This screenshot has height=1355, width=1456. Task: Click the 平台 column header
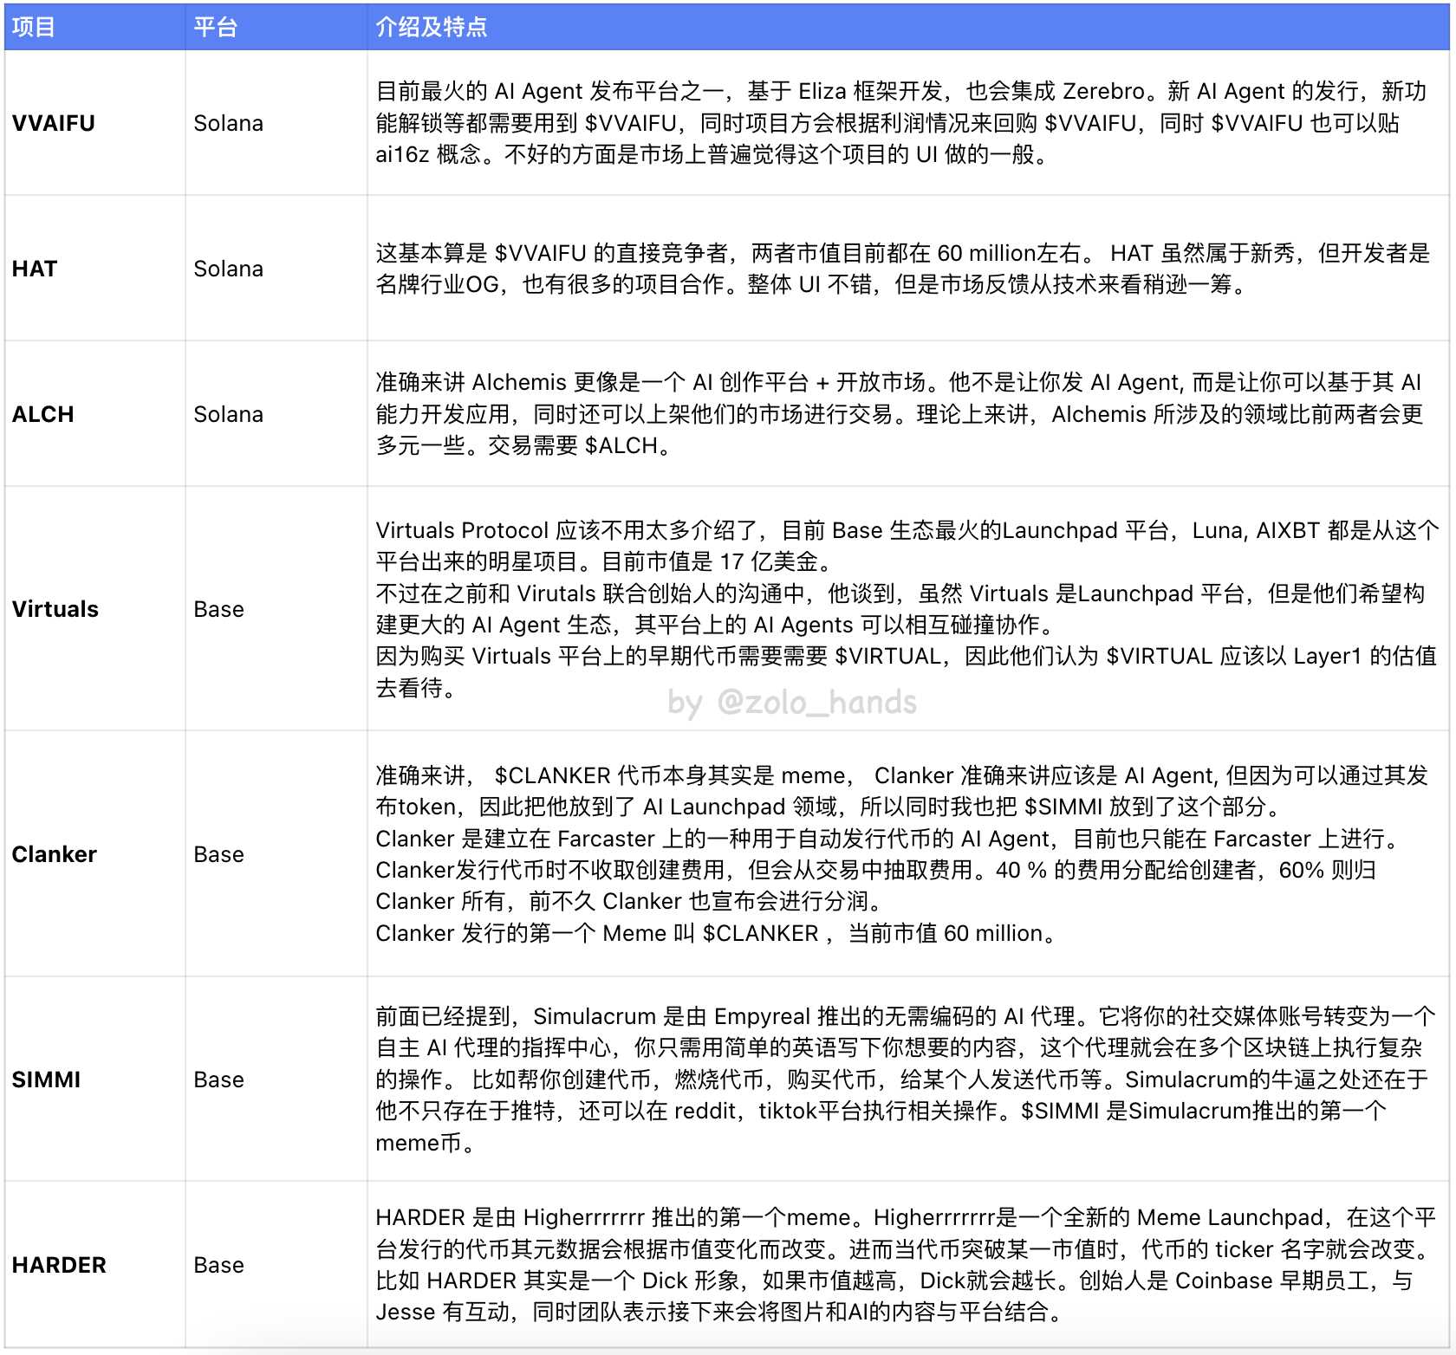click(x=215, y=27)
